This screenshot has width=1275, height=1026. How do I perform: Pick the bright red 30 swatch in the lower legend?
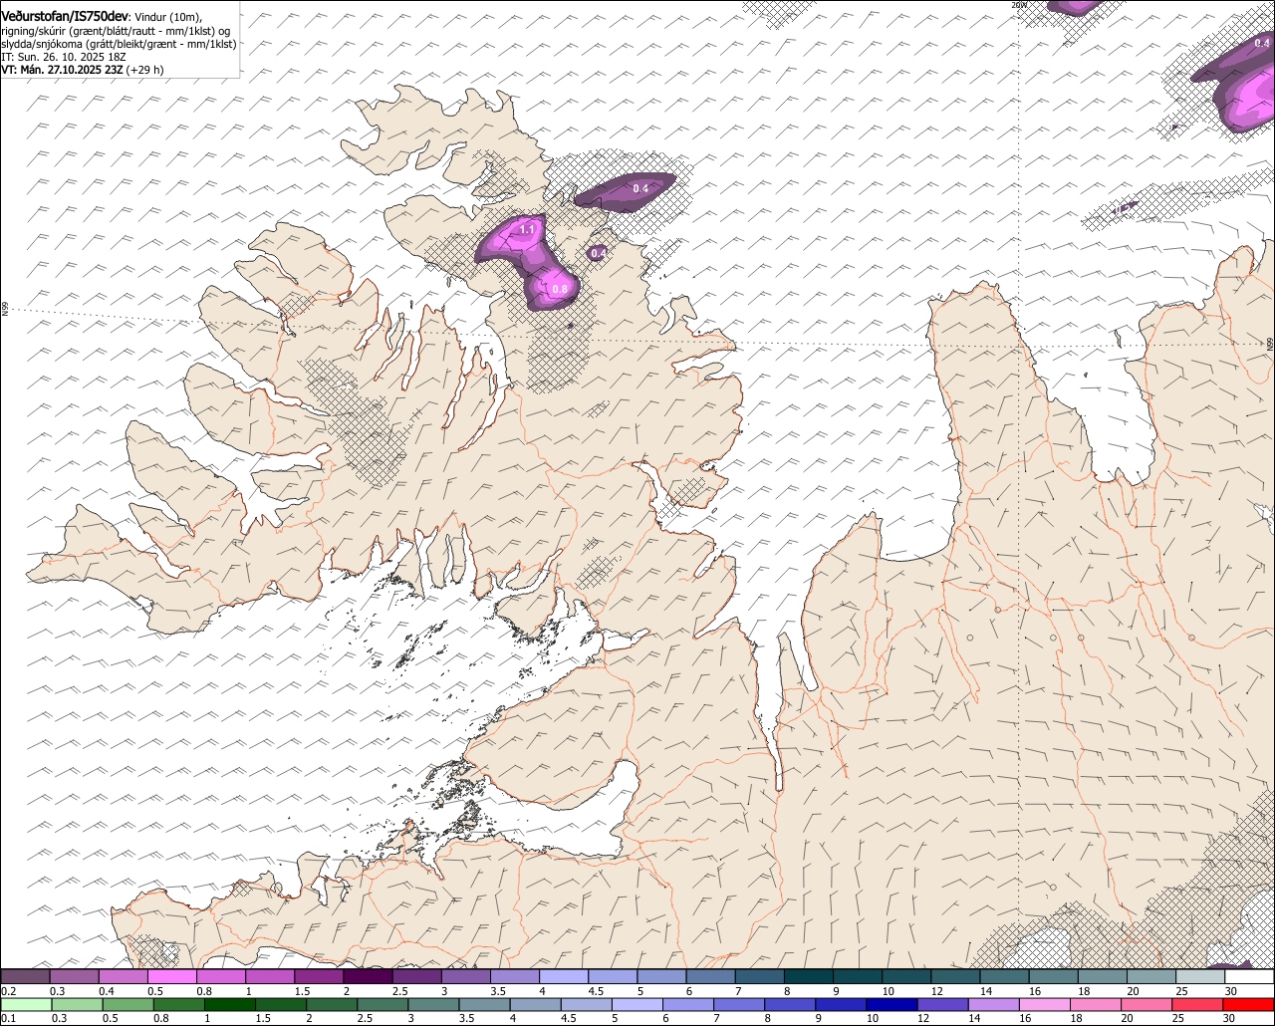point(1249,1004)
